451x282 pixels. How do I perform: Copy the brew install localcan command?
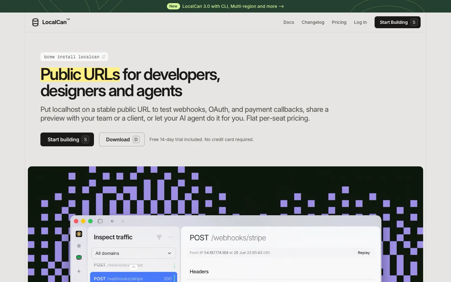pyautogui.click(x=104, y=57)
